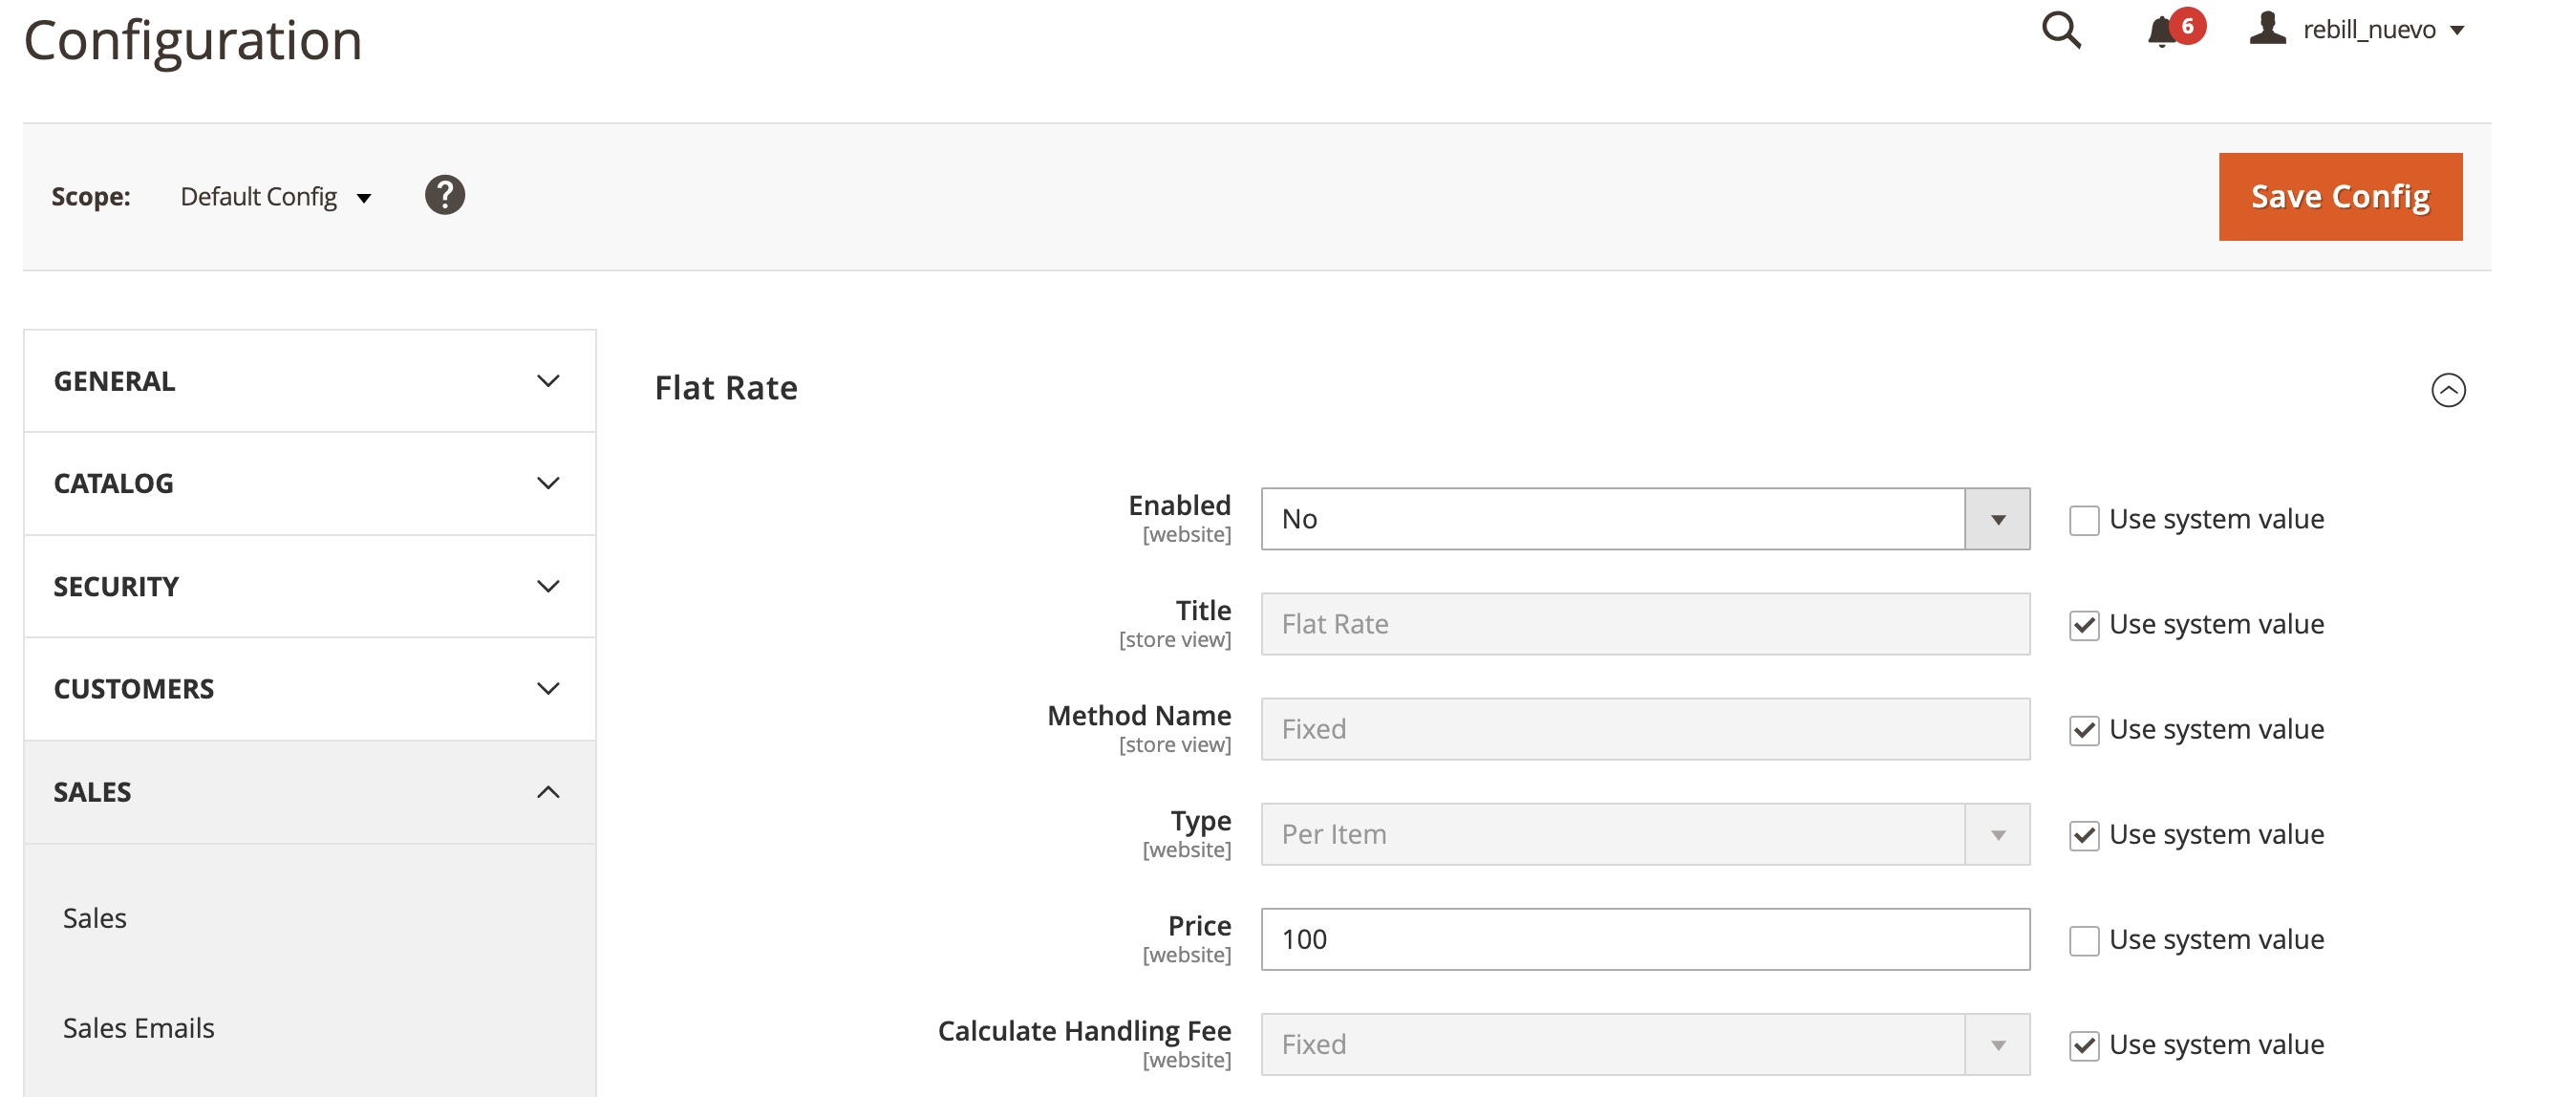Screen dimensions: 2549x1097
Task: Click the scope help question mark icon
Action: click(444, 195)
